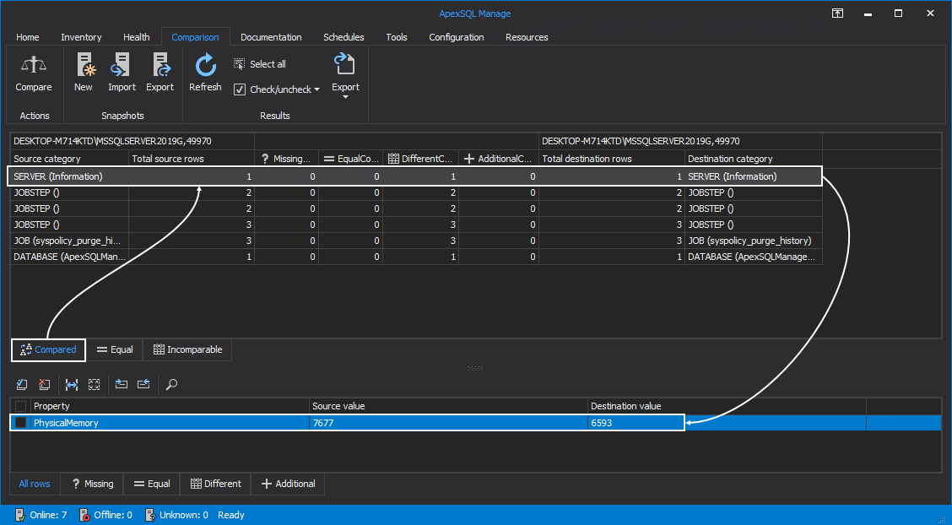Image resolution: width=952 pixels, height=525 pixels.
Task: Toggle the Property header checkbox
Action: [x=20, y=406]
